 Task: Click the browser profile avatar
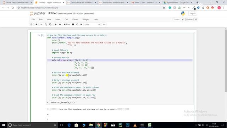click(x=219, y=8)
